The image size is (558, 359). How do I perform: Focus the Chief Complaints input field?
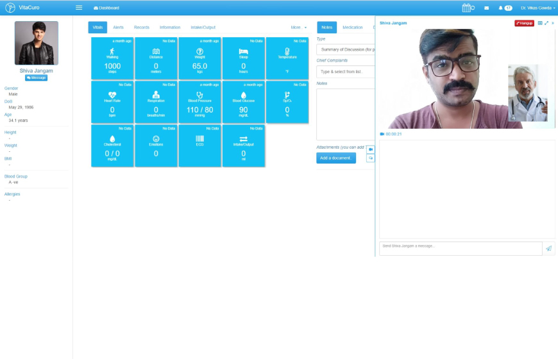[346, 72]
